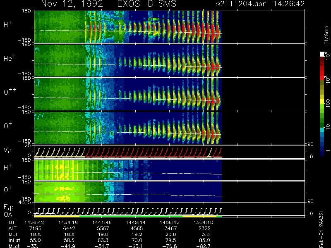The image size is (331, 248).
Task: Click InLat value '79.5'
Action: tap(170, 241)
